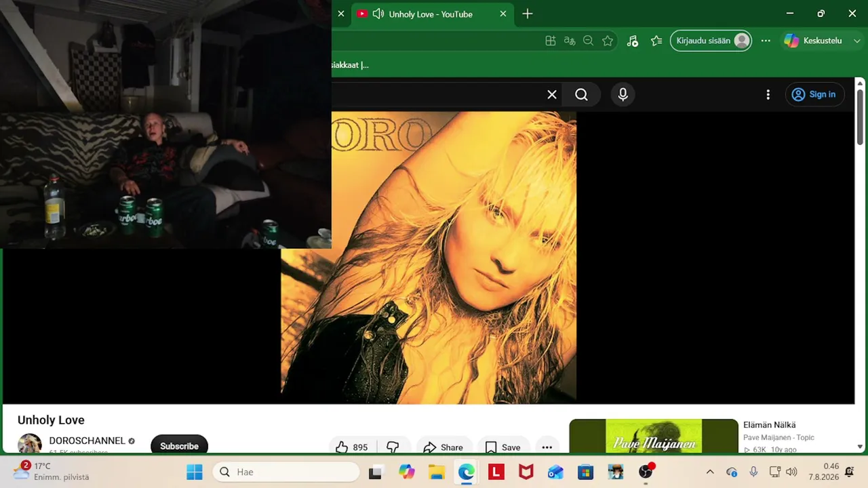Mute the tab using the speaker icon
868x488 pixels.
378,14
